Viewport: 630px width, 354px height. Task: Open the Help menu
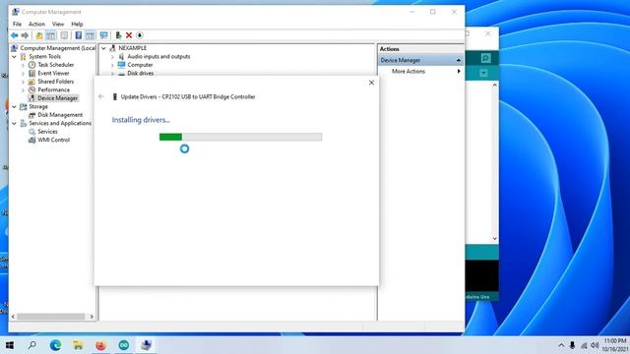click(x=77, y=24)
